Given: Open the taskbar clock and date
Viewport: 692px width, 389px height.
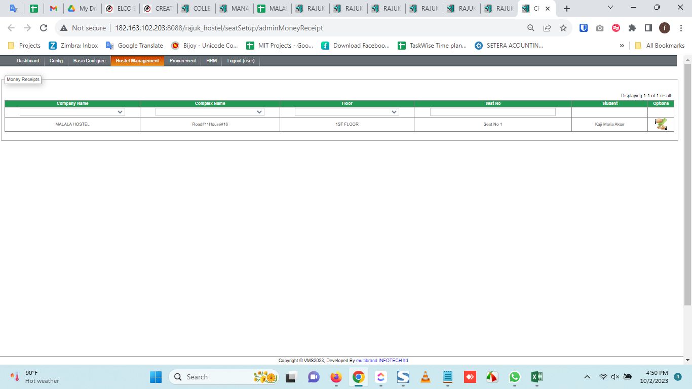Looking at the screenshot, I should (x=653, y=377).
